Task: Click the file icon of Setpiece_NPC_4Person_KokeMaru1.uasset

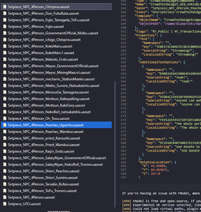Action: point(5,53)
